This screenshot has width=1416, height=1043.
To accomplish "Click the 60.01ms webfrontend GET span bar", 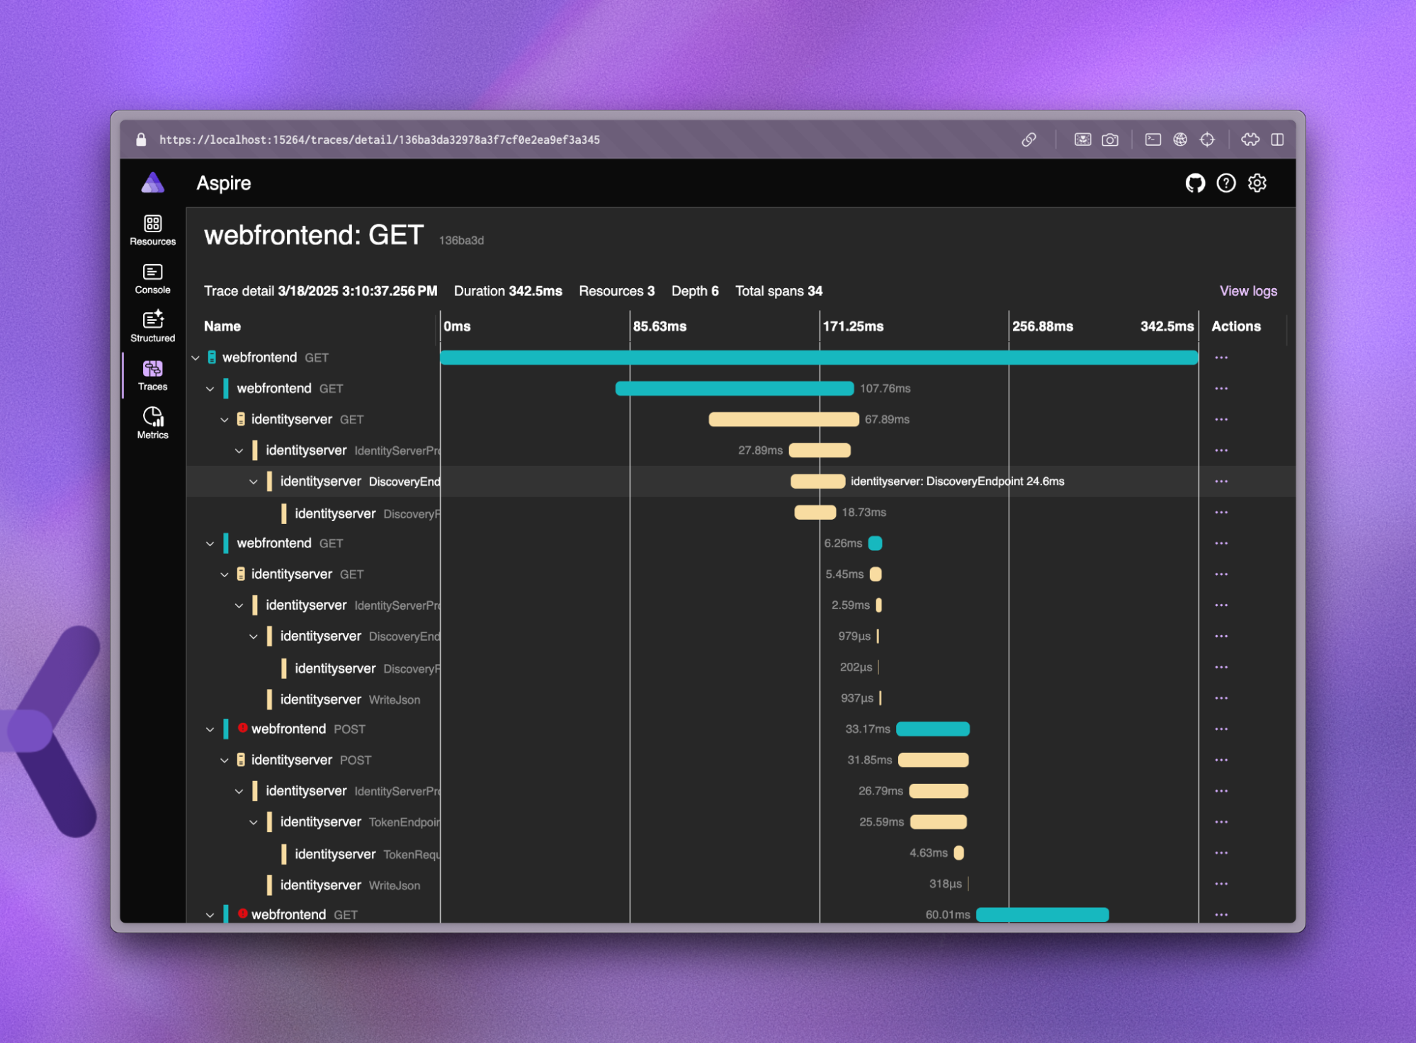I will (1043, 915).
